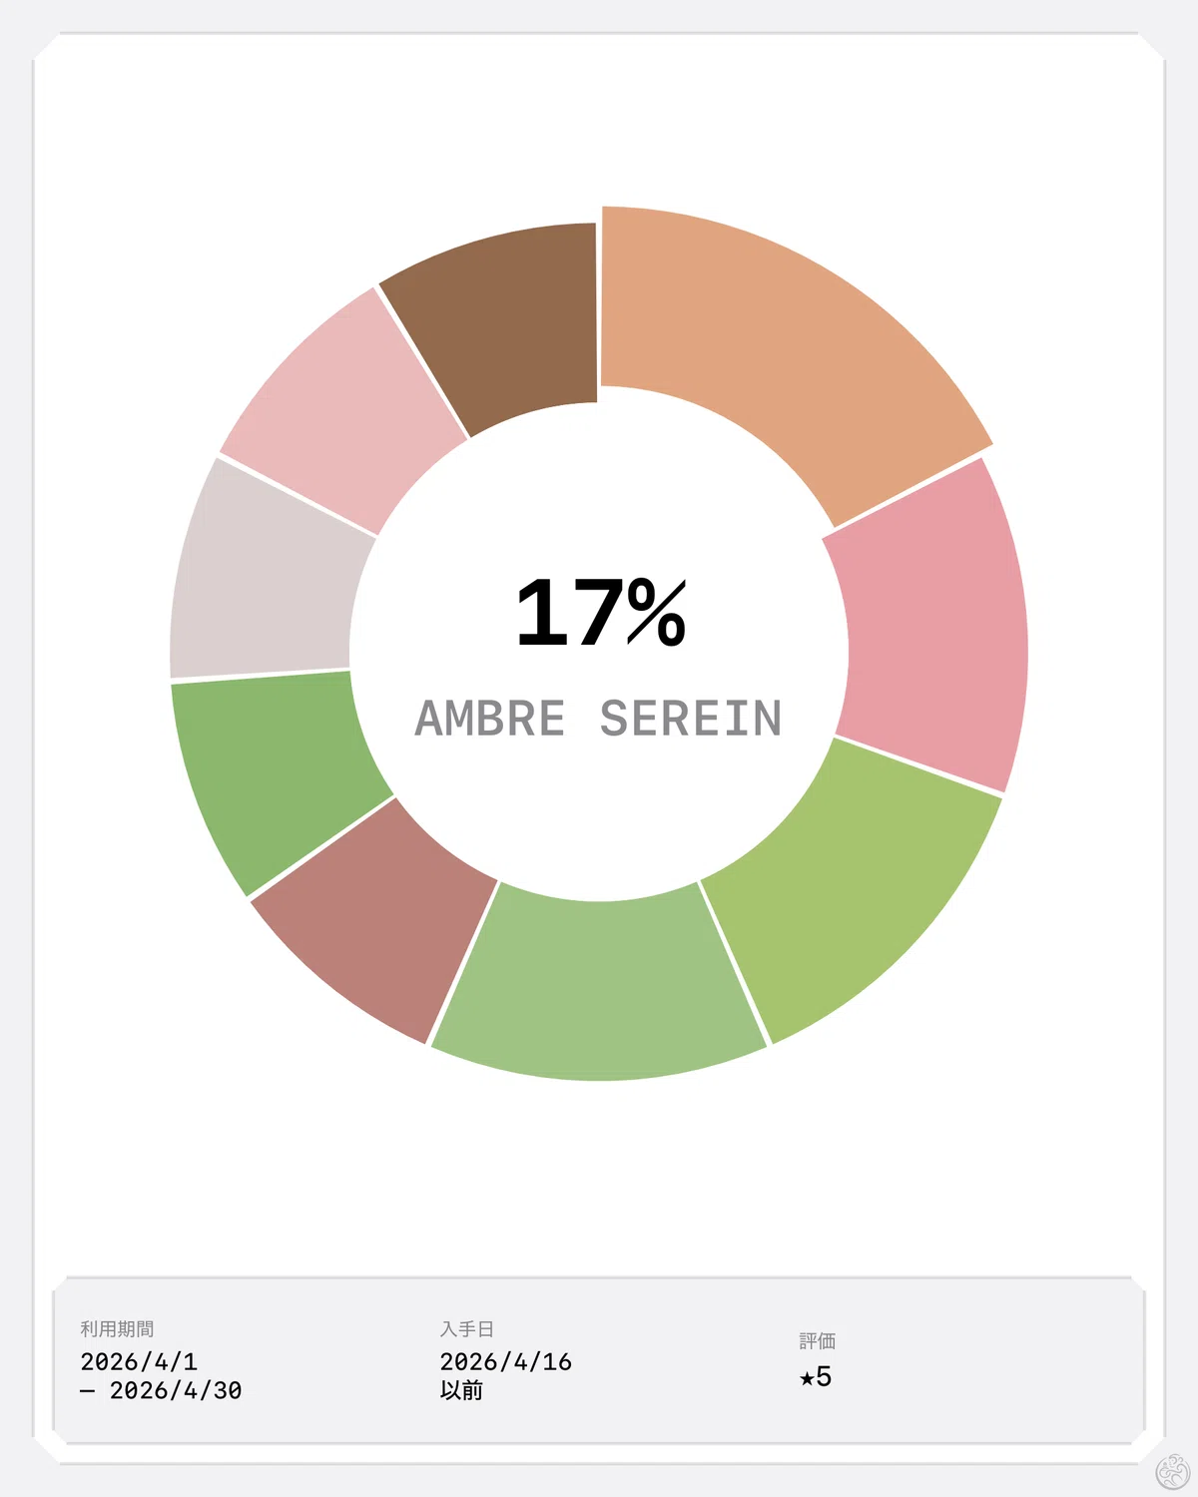This screenshot has width=1198, height=1497.
Task: Click the orange donut chart segment
Action: [x=779, y=339]
